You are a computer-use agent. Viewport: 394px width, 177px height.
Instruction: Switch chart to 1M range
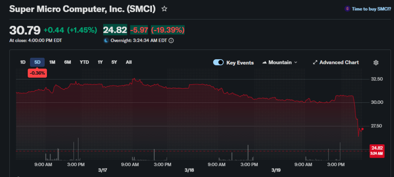(x=52, y=62)
